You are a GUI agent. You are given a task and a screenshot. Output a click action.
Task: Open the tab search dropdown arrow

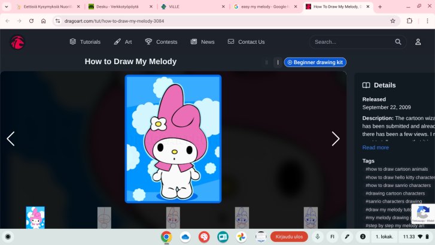tap(7, 7)
